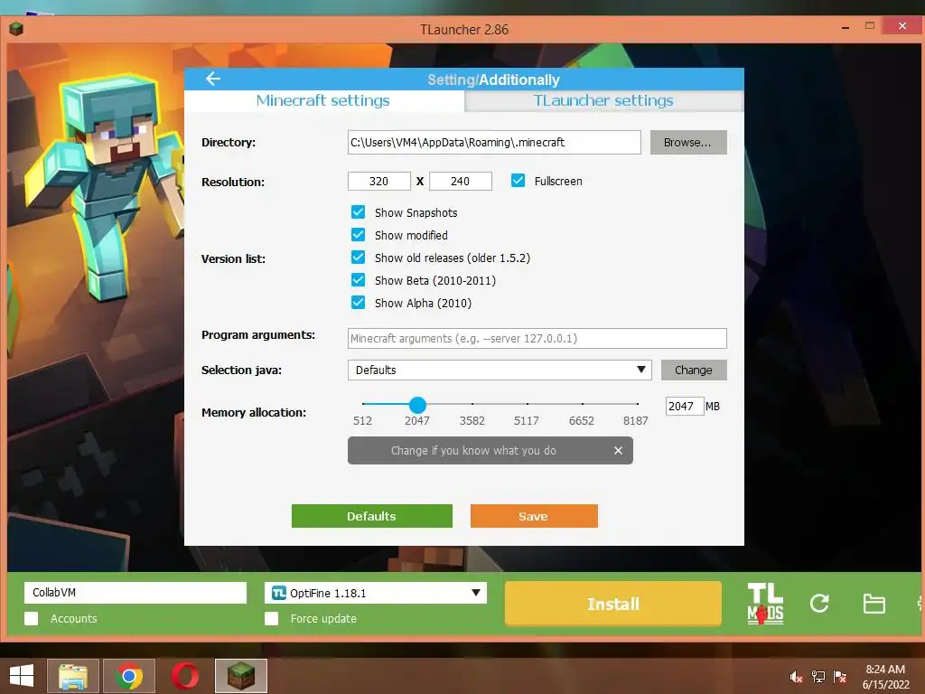Click the Change button next to java selection
Image resolution: width=925 pixels, height=694 pixels.
693,370
